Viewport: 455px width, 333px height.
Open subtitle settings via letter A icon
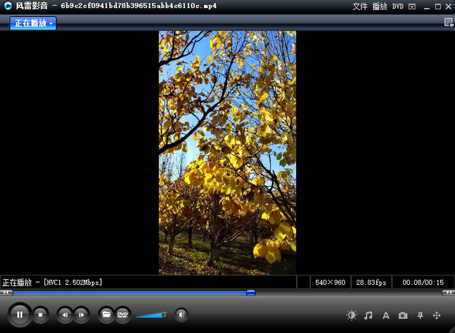(x=386, y=315)
